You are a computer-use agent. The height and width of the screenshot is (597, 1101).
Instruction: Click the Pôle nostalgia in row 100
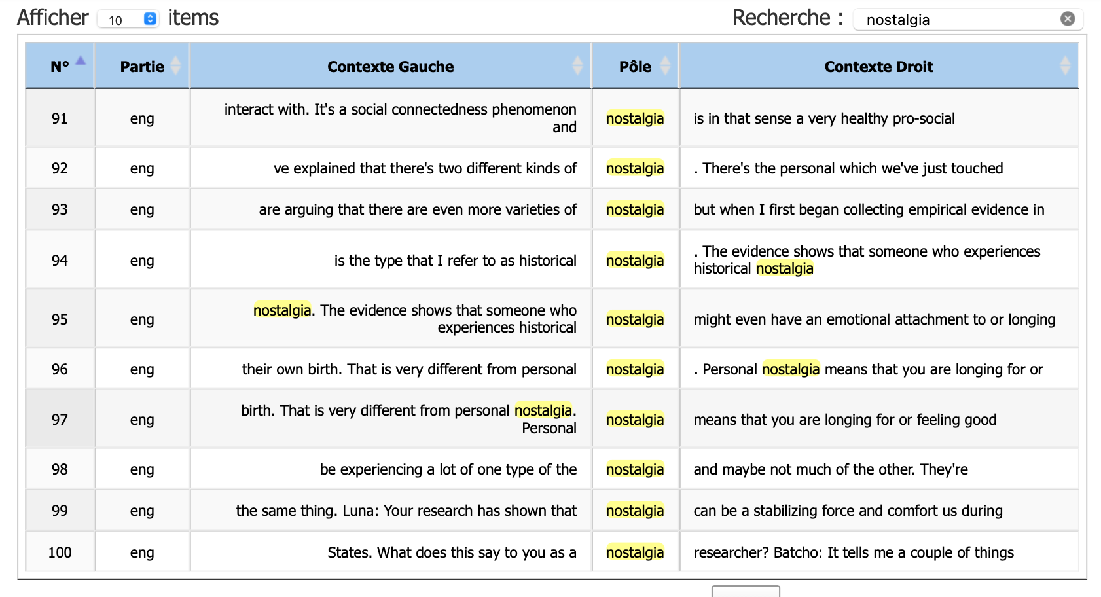[634, 552]
